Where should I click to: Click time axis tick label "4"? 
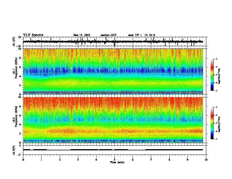pyautogui.click(x=96, y=160)
